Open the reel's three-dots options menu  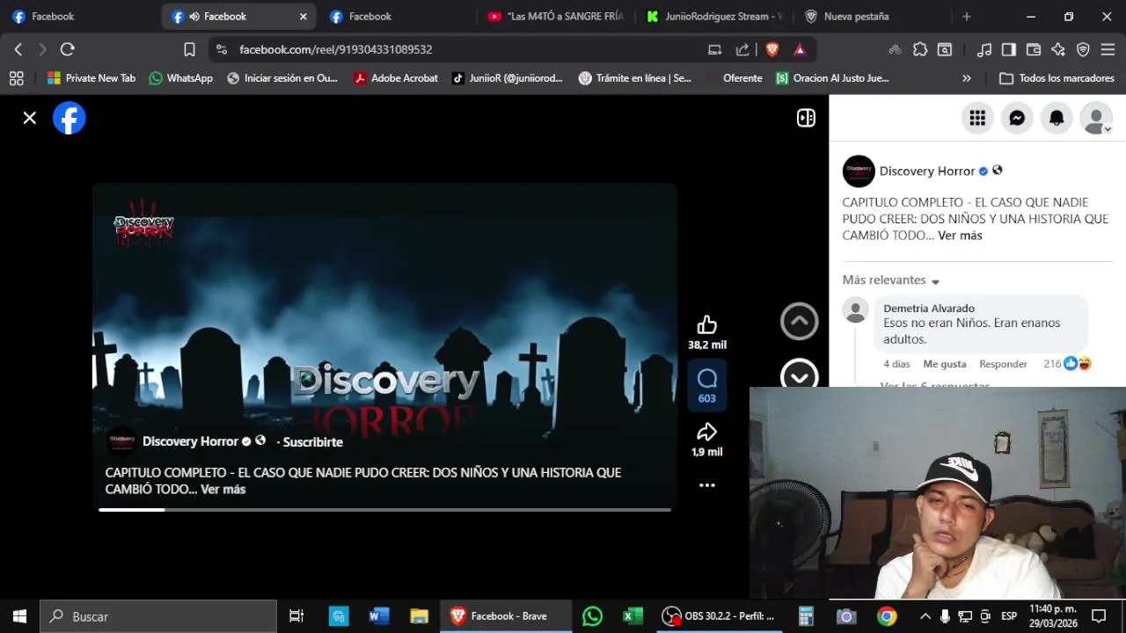coord(707,485)
